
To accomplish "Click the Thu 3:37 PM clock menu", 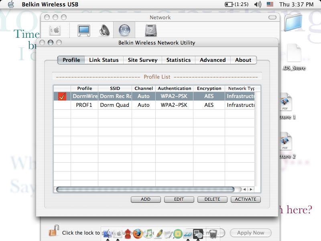I will 296,4.
